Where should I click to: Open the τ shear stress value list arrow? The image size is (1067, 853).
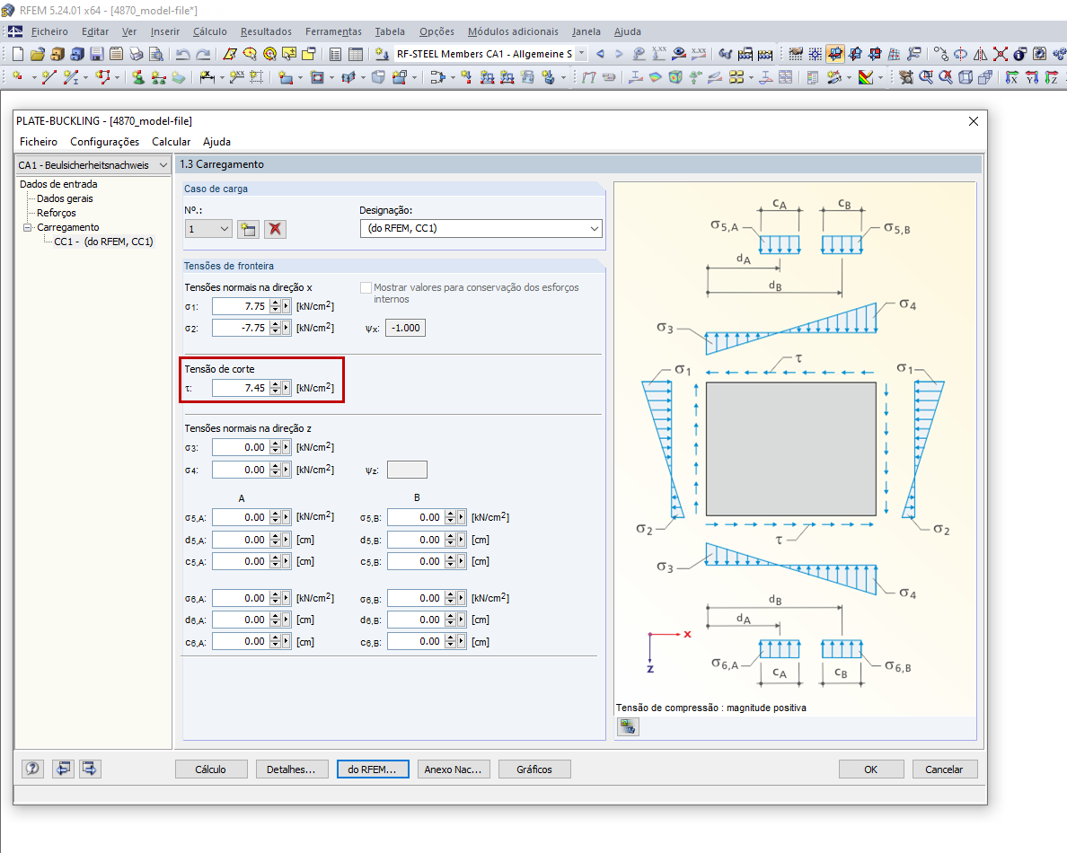287,388
